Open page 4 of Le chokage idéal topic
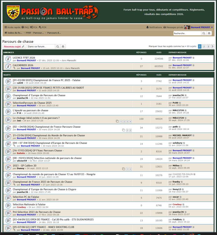Viewport: 217px width, 235px height. (x=130, y=121)
